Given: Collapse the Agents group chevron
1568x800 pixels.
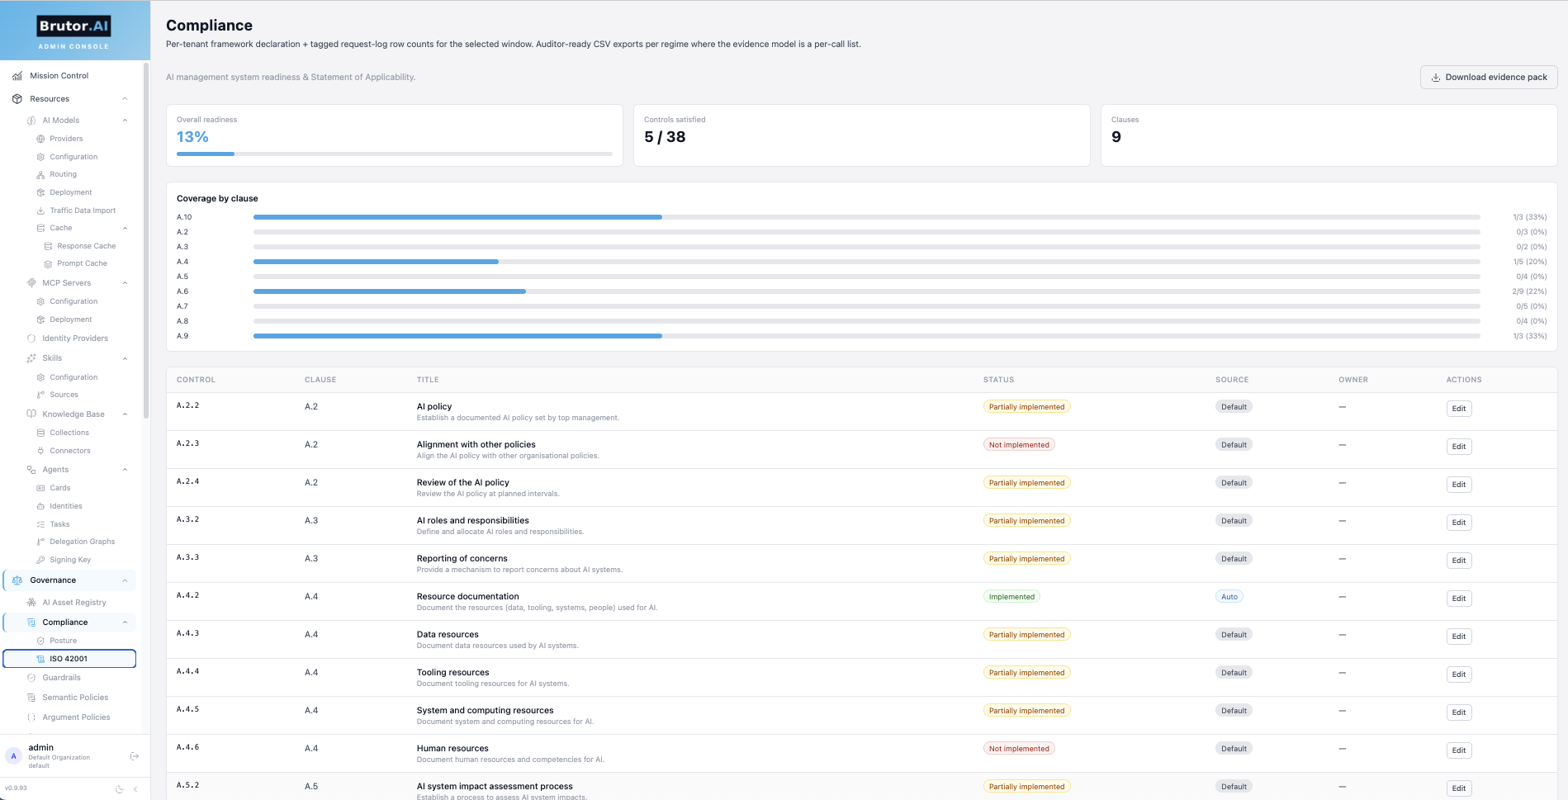Looking at the screenshot, I should [x=125, y=470].
